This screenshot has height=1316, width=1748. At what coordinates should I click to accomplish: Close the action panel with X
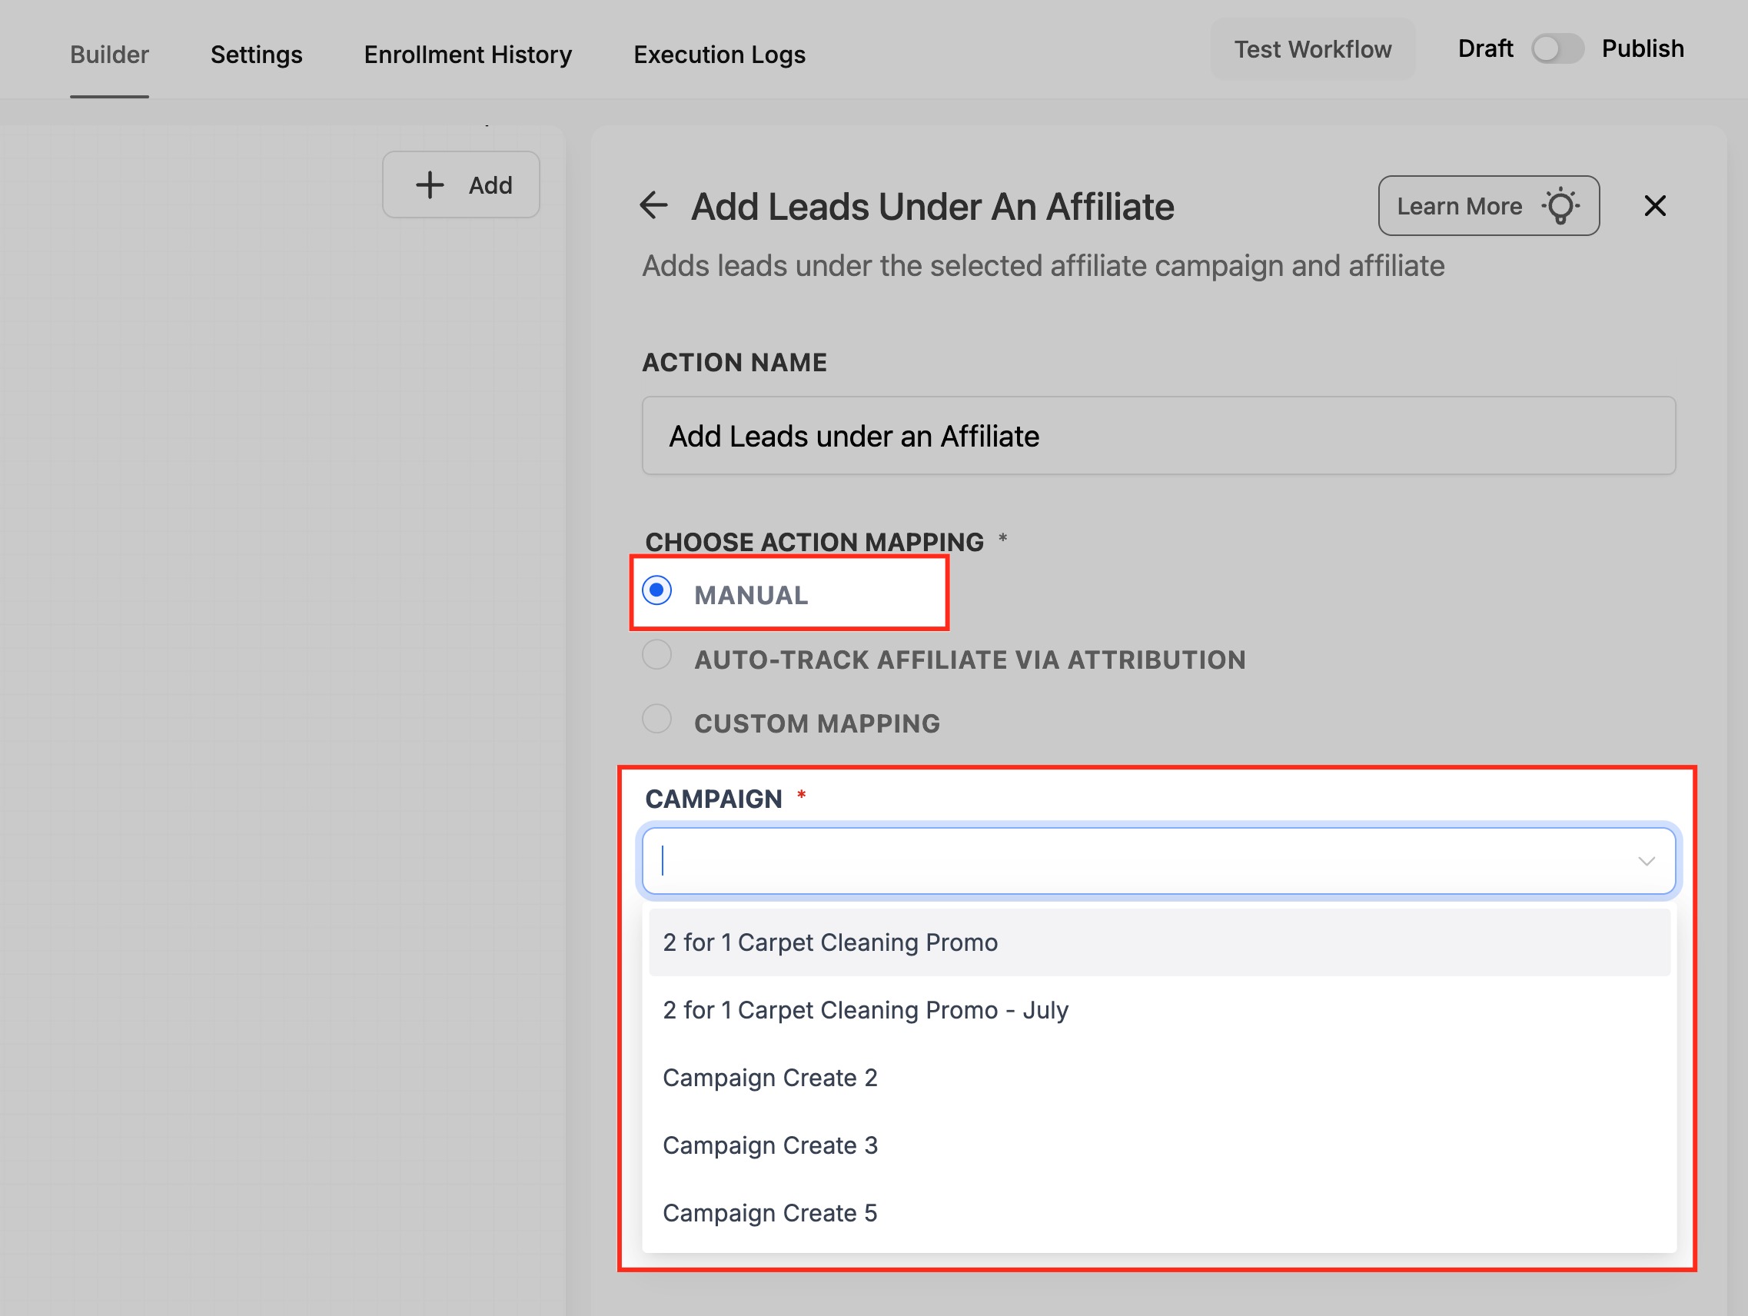point(1654,205)
